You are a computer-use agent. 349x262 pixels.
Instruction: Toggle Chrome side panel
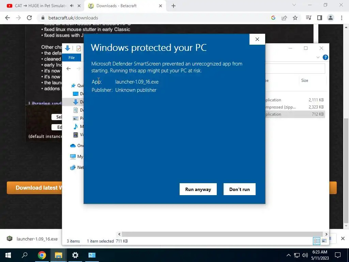tap(320, 18)
